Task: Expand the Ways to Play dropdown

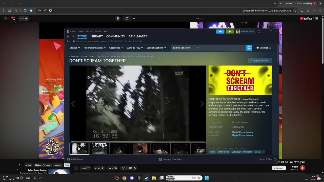Action: (x=135, y=48)
